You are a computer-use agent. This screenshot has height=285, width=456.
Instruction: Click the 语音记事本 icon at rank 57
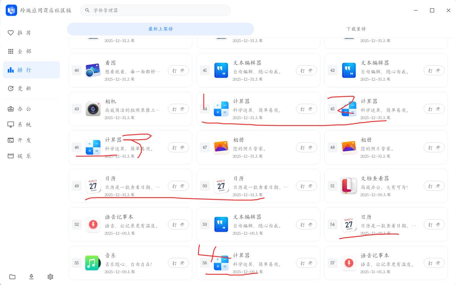(x=349, y=263)
